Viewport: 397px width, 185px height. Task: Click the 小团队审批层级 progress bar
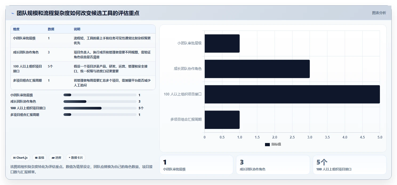coord(100,95)
